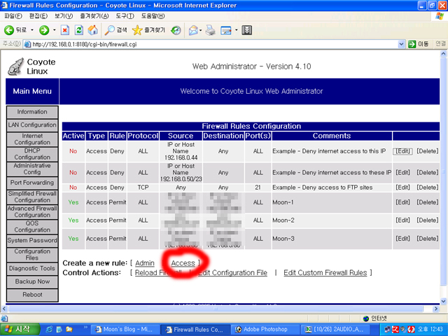This screenshot has height=336, width=448.
Task: Click the last toolbar icon after Edit
Action: tap(246, 30)
